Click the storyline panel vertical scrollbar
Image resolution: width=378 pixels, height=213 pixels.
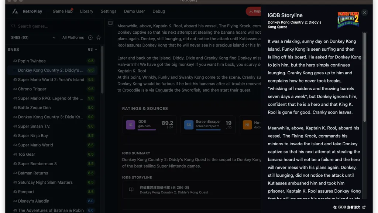coord(364,77)
